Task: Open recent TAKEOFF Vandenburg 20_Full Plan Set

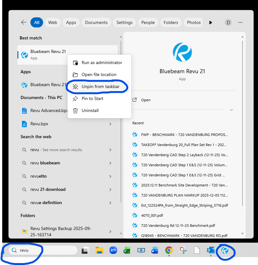Action: coord(180,145)
